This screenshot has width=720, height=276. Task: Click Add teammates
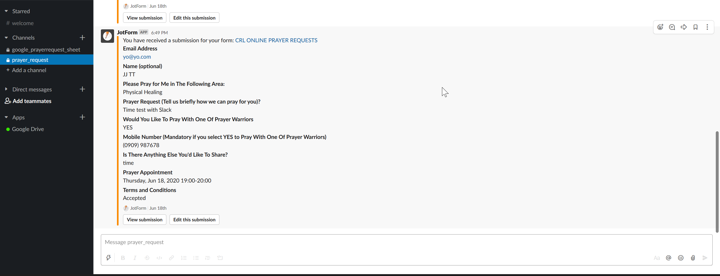(x=28, y=101)
